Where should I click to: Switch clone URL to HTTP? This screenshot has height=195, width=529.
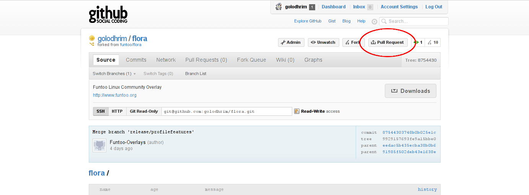click(117, 111)
